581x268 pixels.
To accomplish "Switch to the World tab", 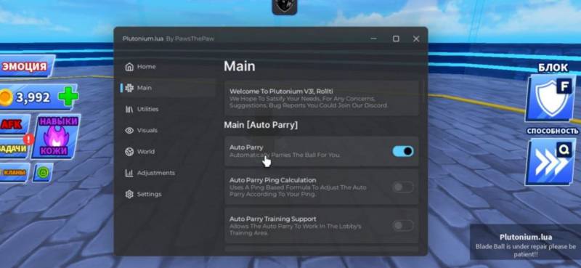I will pos(168,152).
